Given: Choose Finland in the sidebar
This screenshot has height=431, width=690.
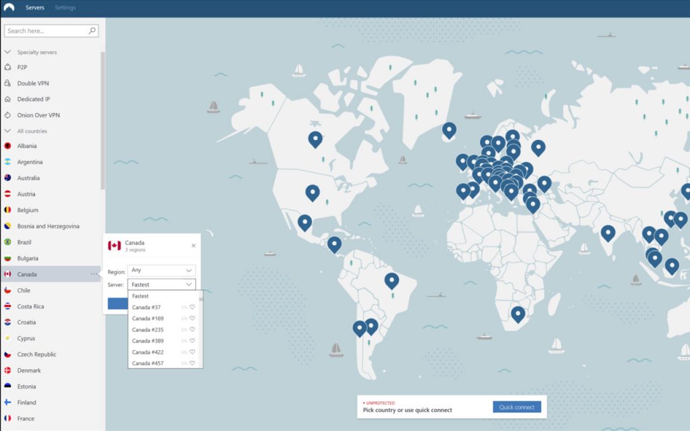Looking at the screenshot, I should pyautogui.click(x=26, y=403).
